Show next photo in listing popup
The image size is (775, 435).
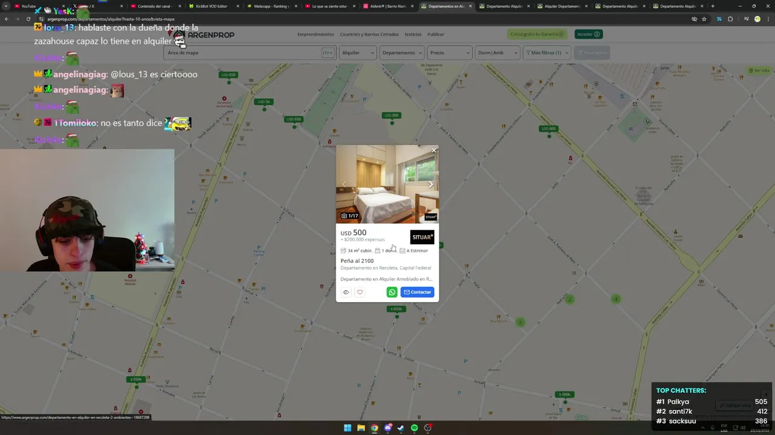(430, 184)
